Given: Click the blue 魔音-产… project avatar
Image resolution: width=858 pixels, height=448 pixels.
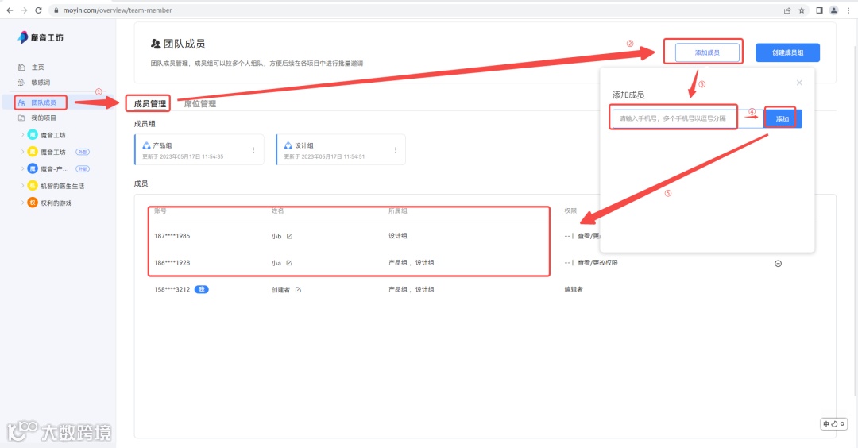Looking at the screenshot, I should click(x=33, y=168).
